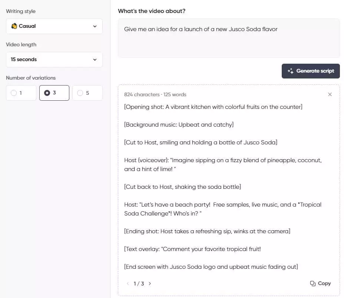The width and height of the screenshot is (344, 298).
Task: Open the Writing style Casual dropdown
Action: pyautogui.click(x=54, y=26)
